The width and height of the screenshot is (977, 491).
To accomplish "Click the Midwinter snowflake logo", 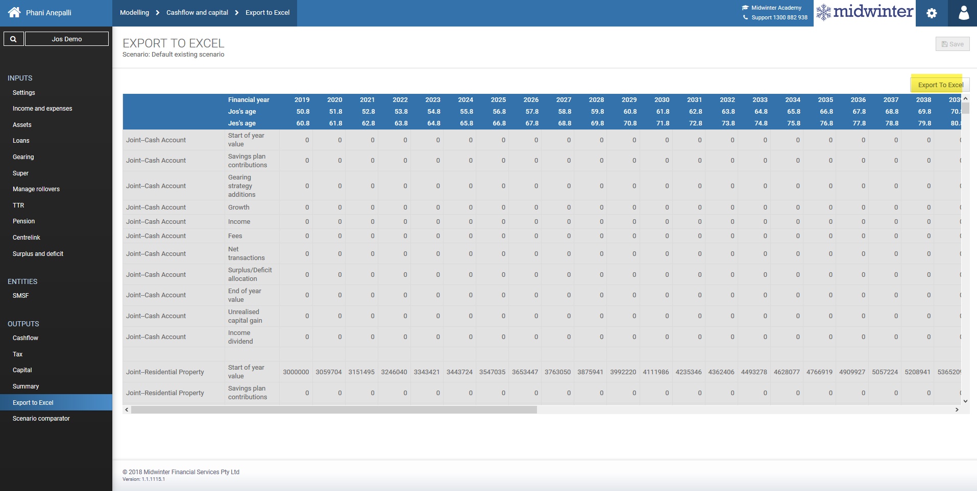I will 823,12.
